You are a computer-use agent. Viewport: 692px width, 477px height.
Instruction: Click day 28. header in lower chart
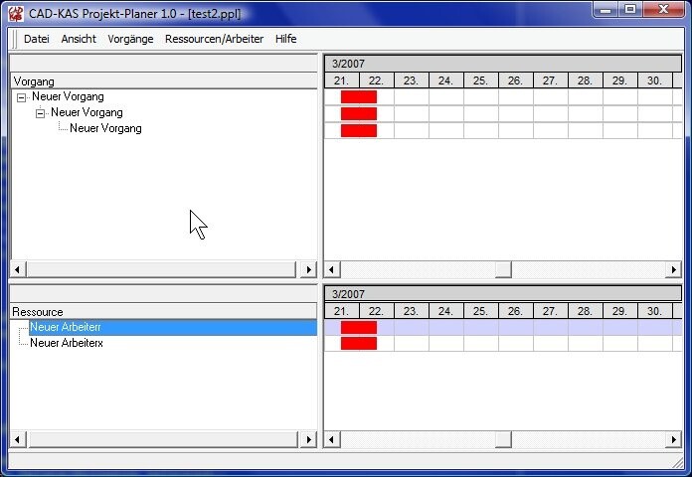(586, 311)
